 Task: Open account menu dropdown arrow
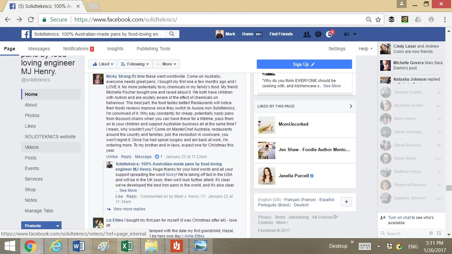point(355,34)
